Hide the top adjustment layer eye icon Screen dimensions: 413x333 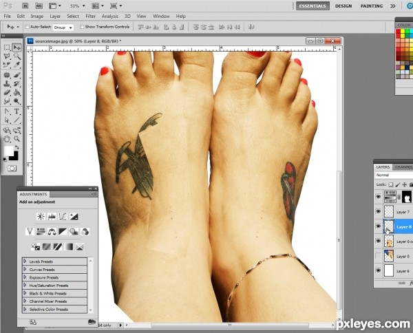pos(378,197)
